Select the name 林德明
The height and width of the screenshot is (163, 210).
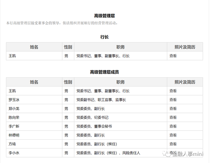click(x=14, y=135)
